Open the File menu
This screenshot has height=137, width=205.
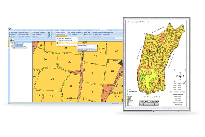coord(14,30)
